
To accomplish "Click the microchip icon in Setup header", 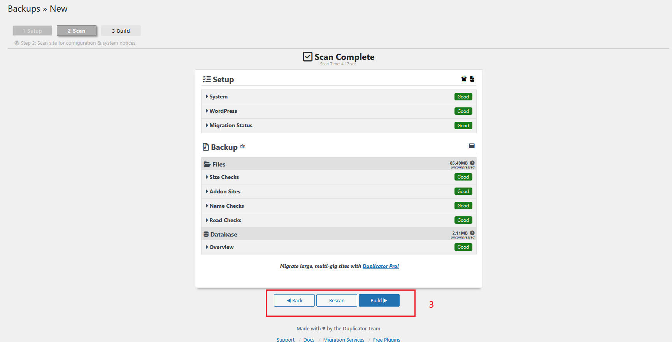I will coord(464,79).
